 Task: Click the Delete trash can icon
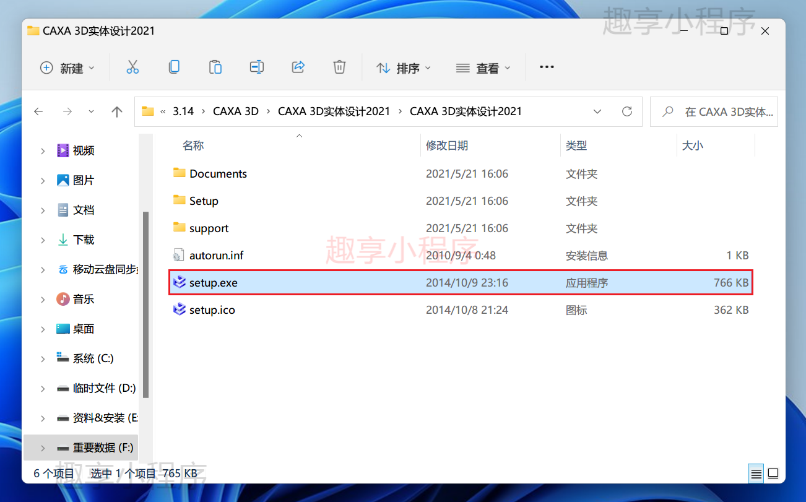point(339,67)
